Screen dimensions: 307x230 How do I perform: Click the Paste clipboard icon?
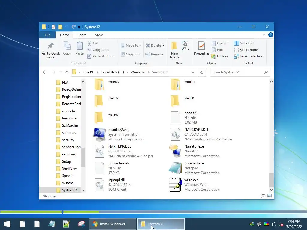click(79, 46)
